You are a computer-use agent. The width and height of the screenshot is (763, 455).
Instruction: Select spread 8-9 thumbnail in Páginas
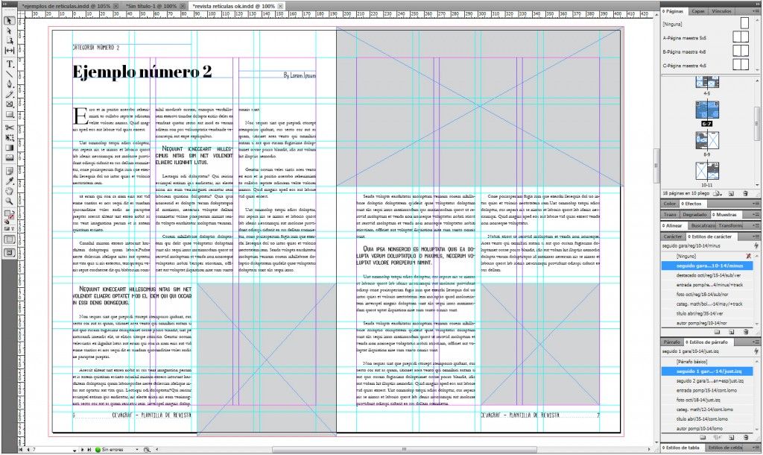click(x=707, y=141)
